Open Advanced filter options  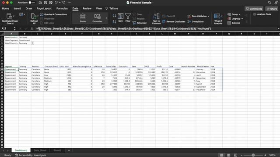pos(140,23)
